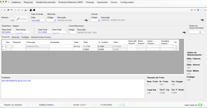The image size is (207, 108).
Task: Open the Impressões menu
Action: click(x=102, y=2)
